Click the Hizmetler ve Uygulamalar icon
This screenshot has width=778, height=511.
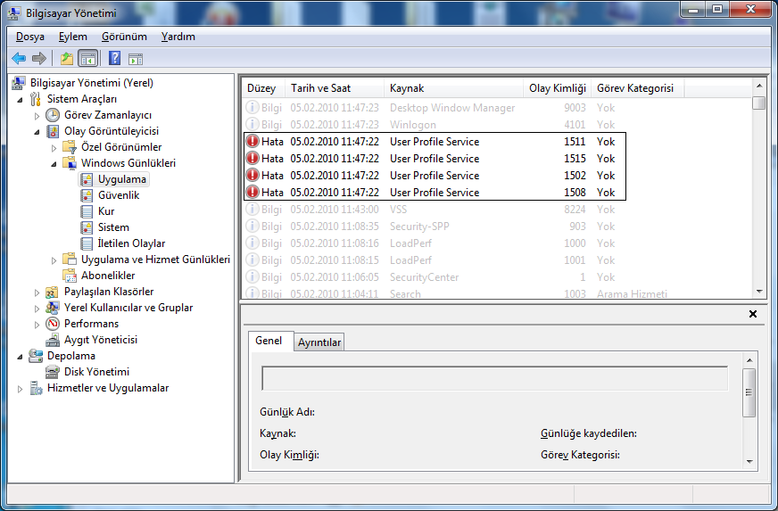click(36, 388)
